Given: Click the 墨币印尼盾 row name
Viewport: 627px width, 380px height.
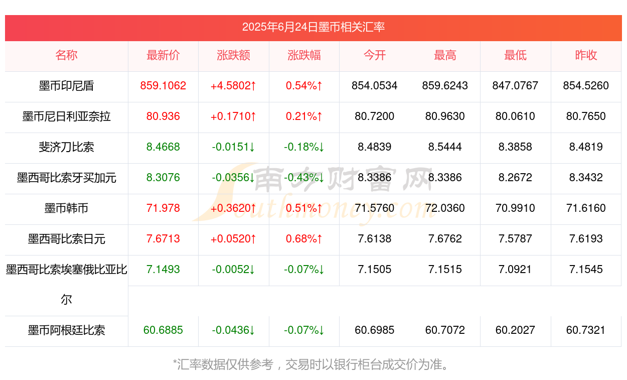Looking at the screenshot, I should pos(66,86).
